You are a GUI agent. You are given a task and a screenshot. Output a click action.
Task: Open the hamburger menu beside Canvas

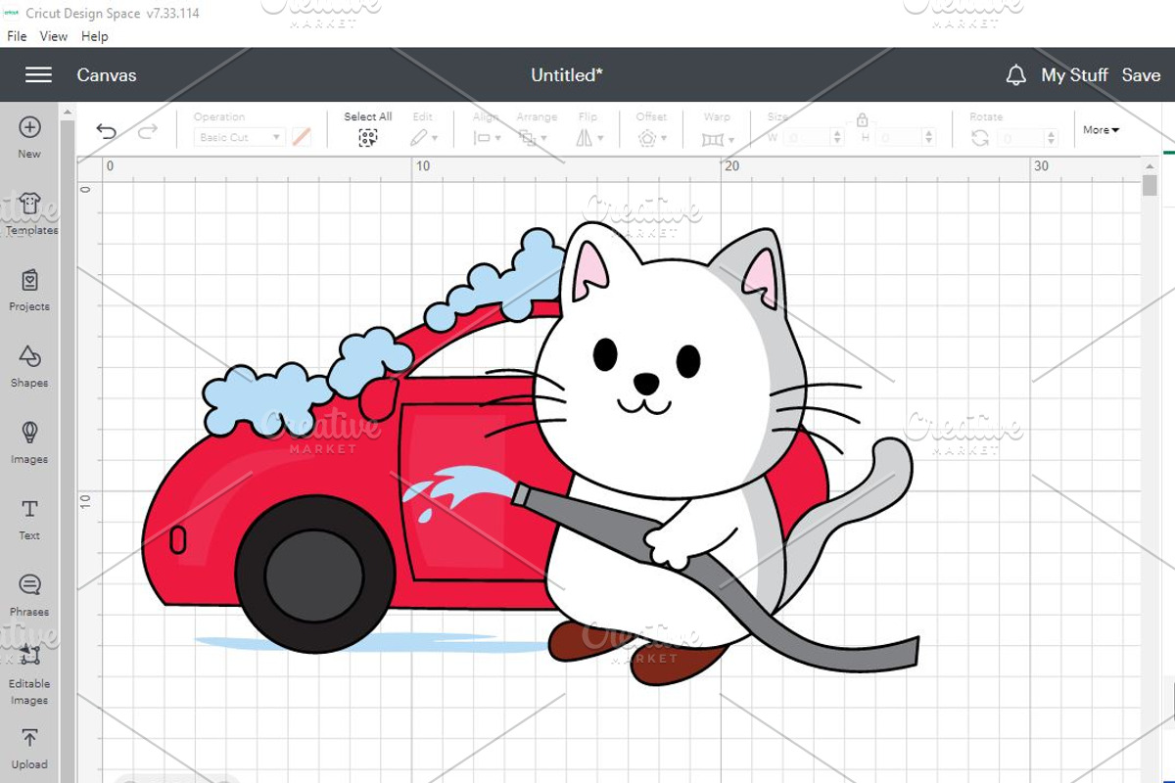pyautogui.click(x=38, y=75)
